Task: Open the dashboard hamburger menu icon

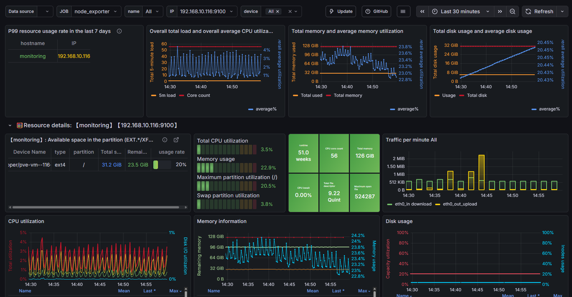Action: (x=403, y=11)
